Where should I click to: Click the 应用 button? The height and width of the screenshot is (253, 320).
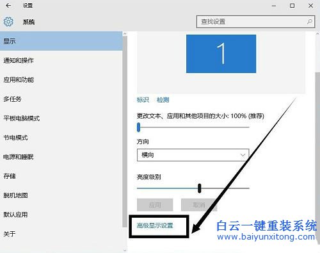(155, 205)
